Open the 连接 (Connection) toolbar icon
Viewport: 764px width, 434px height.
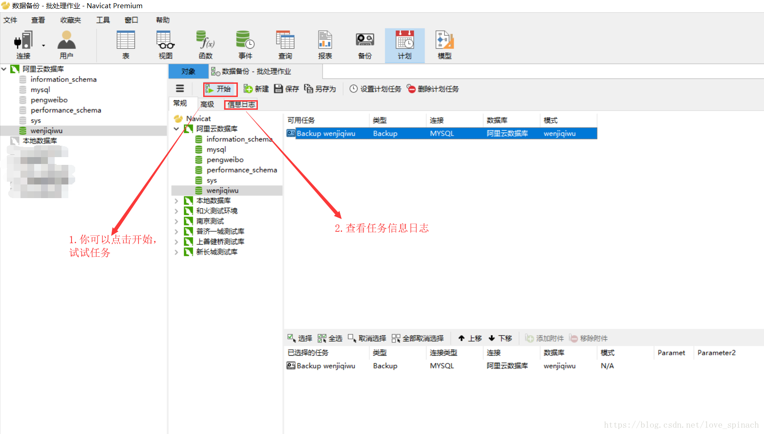[x=23, y=45]
